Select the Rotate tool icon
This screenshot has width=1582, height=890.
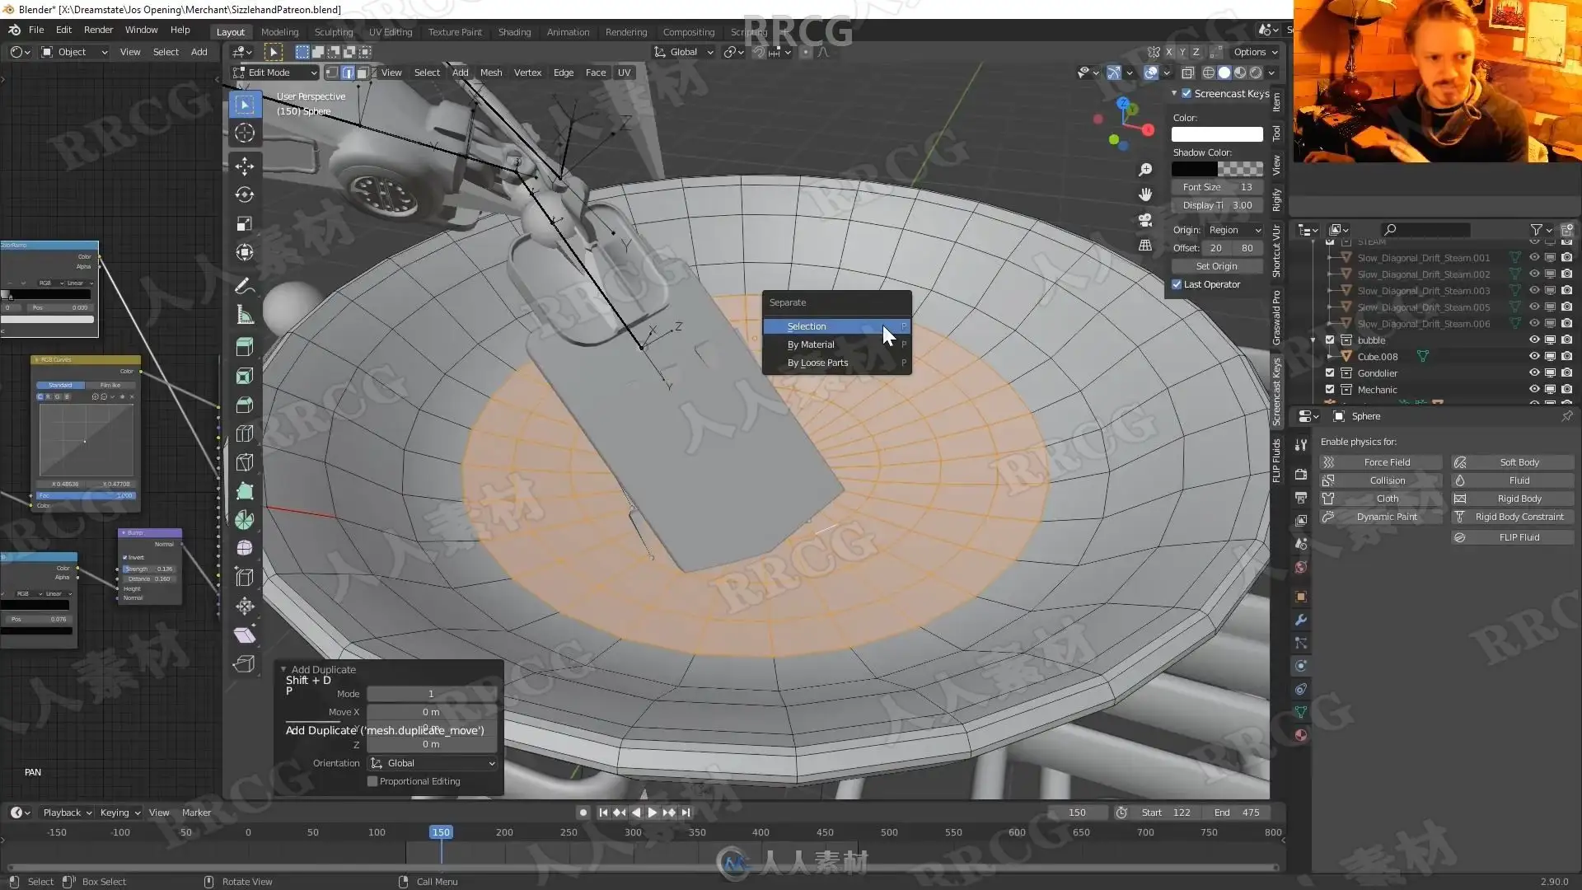(x=245, y=194)
